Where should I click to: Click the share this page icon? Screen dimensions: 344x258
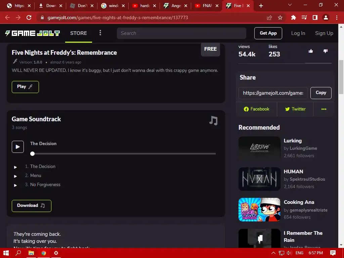[269, 17]
